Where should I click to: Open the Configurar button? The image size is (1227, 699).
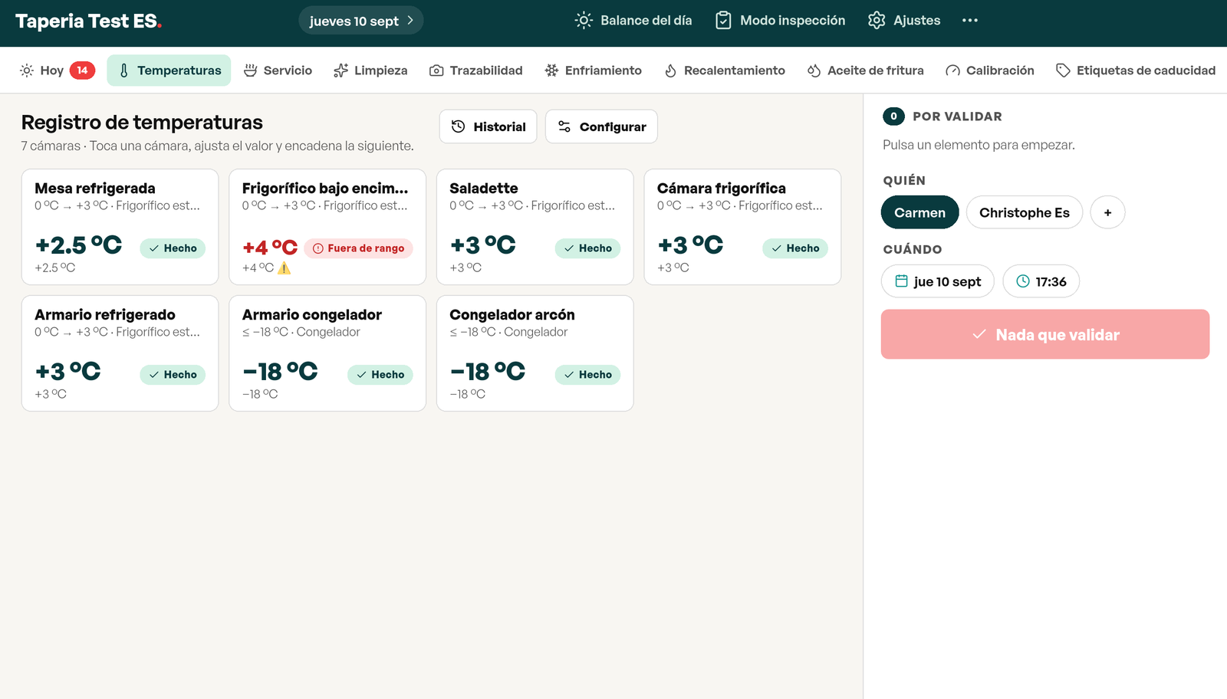tap(601, 126)
